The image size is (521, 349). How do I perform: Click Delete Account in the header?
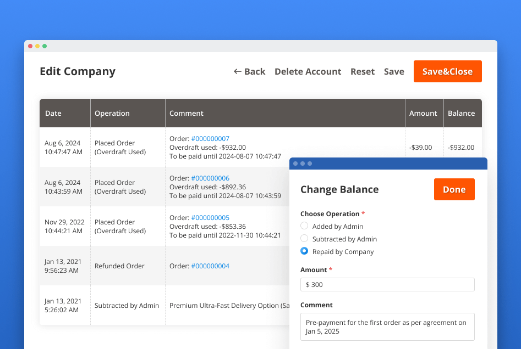[308, 71]
